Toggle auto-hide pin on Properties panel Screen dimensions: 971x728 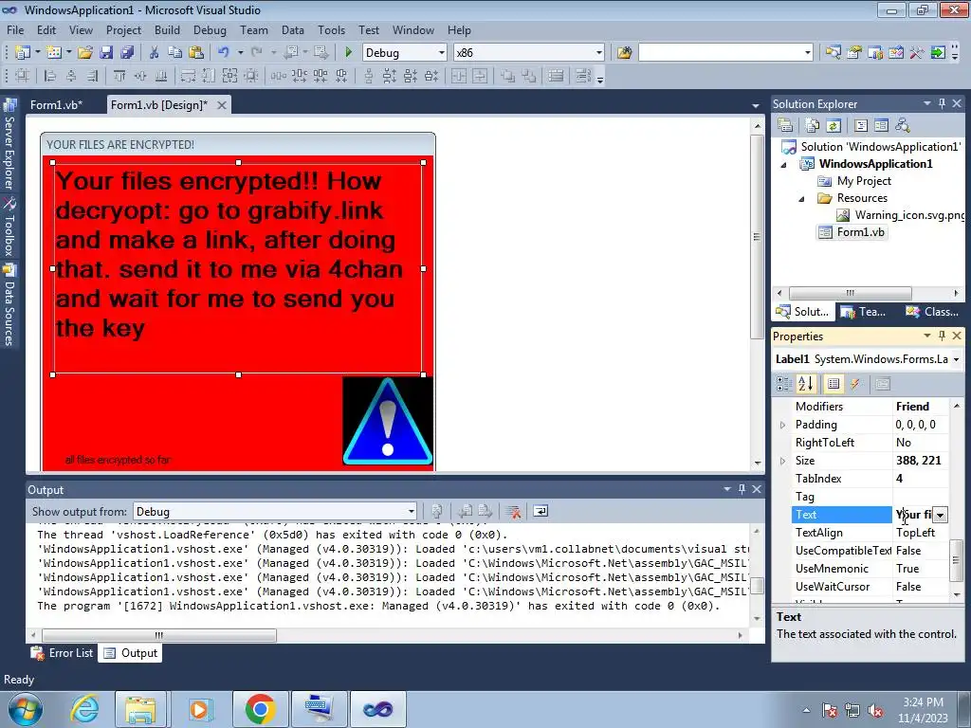coord(942,336)
